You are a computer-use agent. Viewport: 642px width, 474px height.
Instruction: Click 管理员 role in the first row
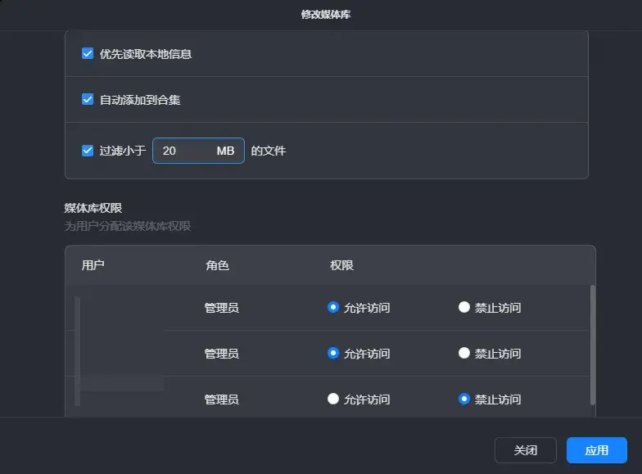pos(221,308)
